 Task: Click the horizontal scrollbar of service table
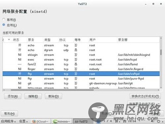pyautogui.click(x=52, y=90)
